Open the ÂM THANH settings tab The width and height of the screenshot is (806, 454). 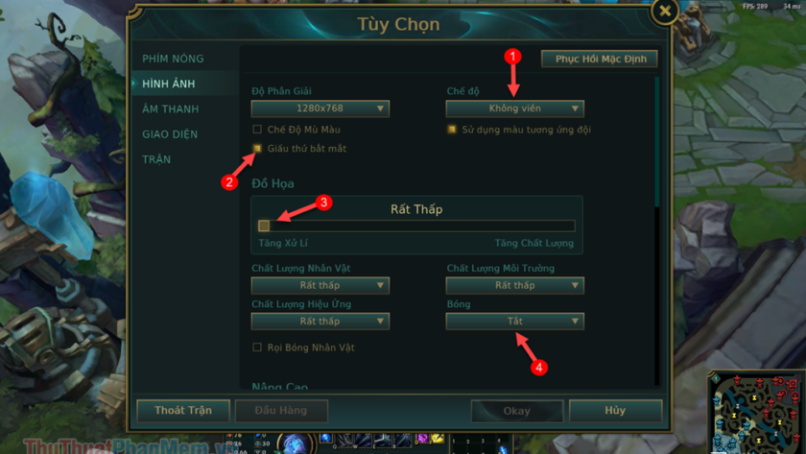[171, 109]
